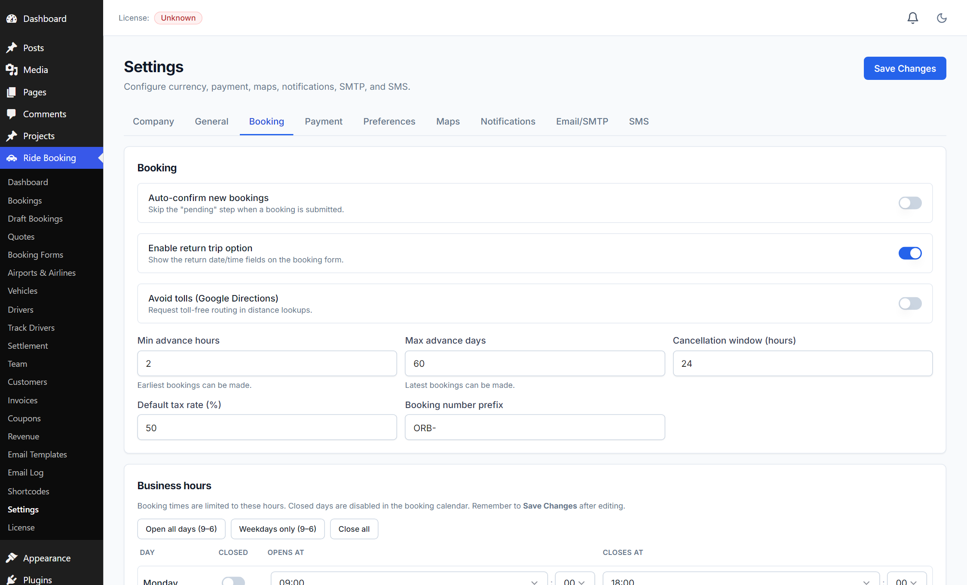Viewport: 967px width, 585px height.
Task: Click the Save Changes button
Action: tap(905, 68)
